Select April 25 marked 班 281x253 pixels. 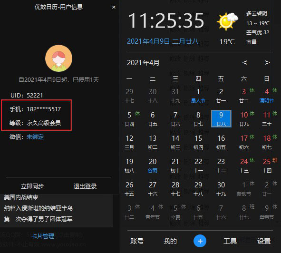click(x=267, y=165)
